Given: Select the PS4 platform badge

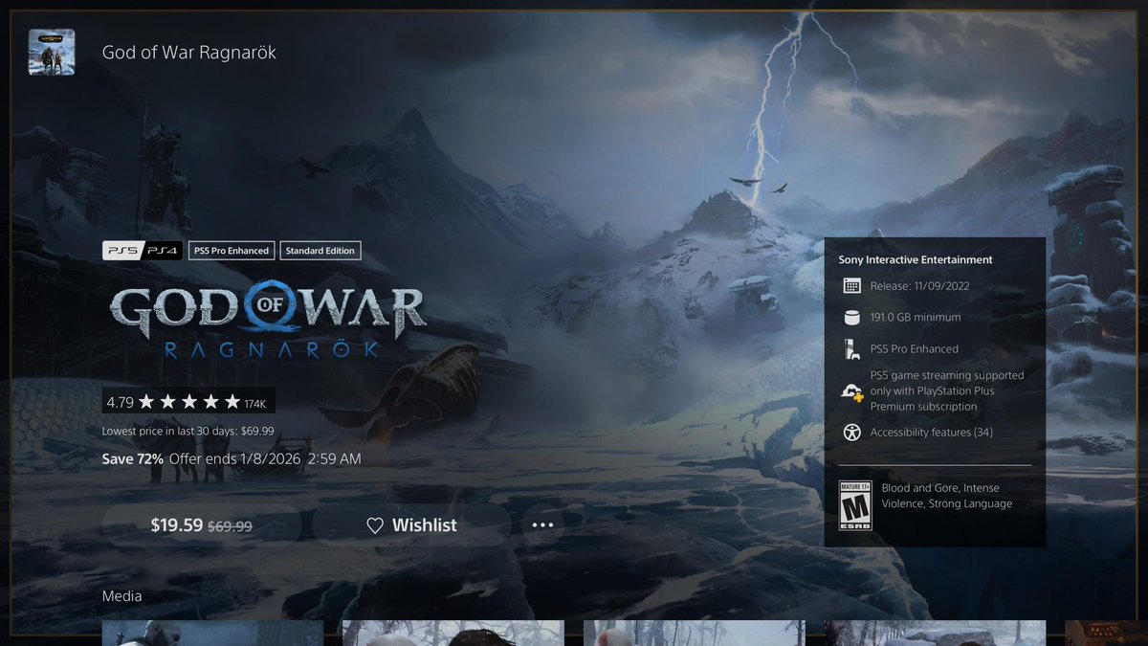Looking at the screenshot, I should 162,251.
